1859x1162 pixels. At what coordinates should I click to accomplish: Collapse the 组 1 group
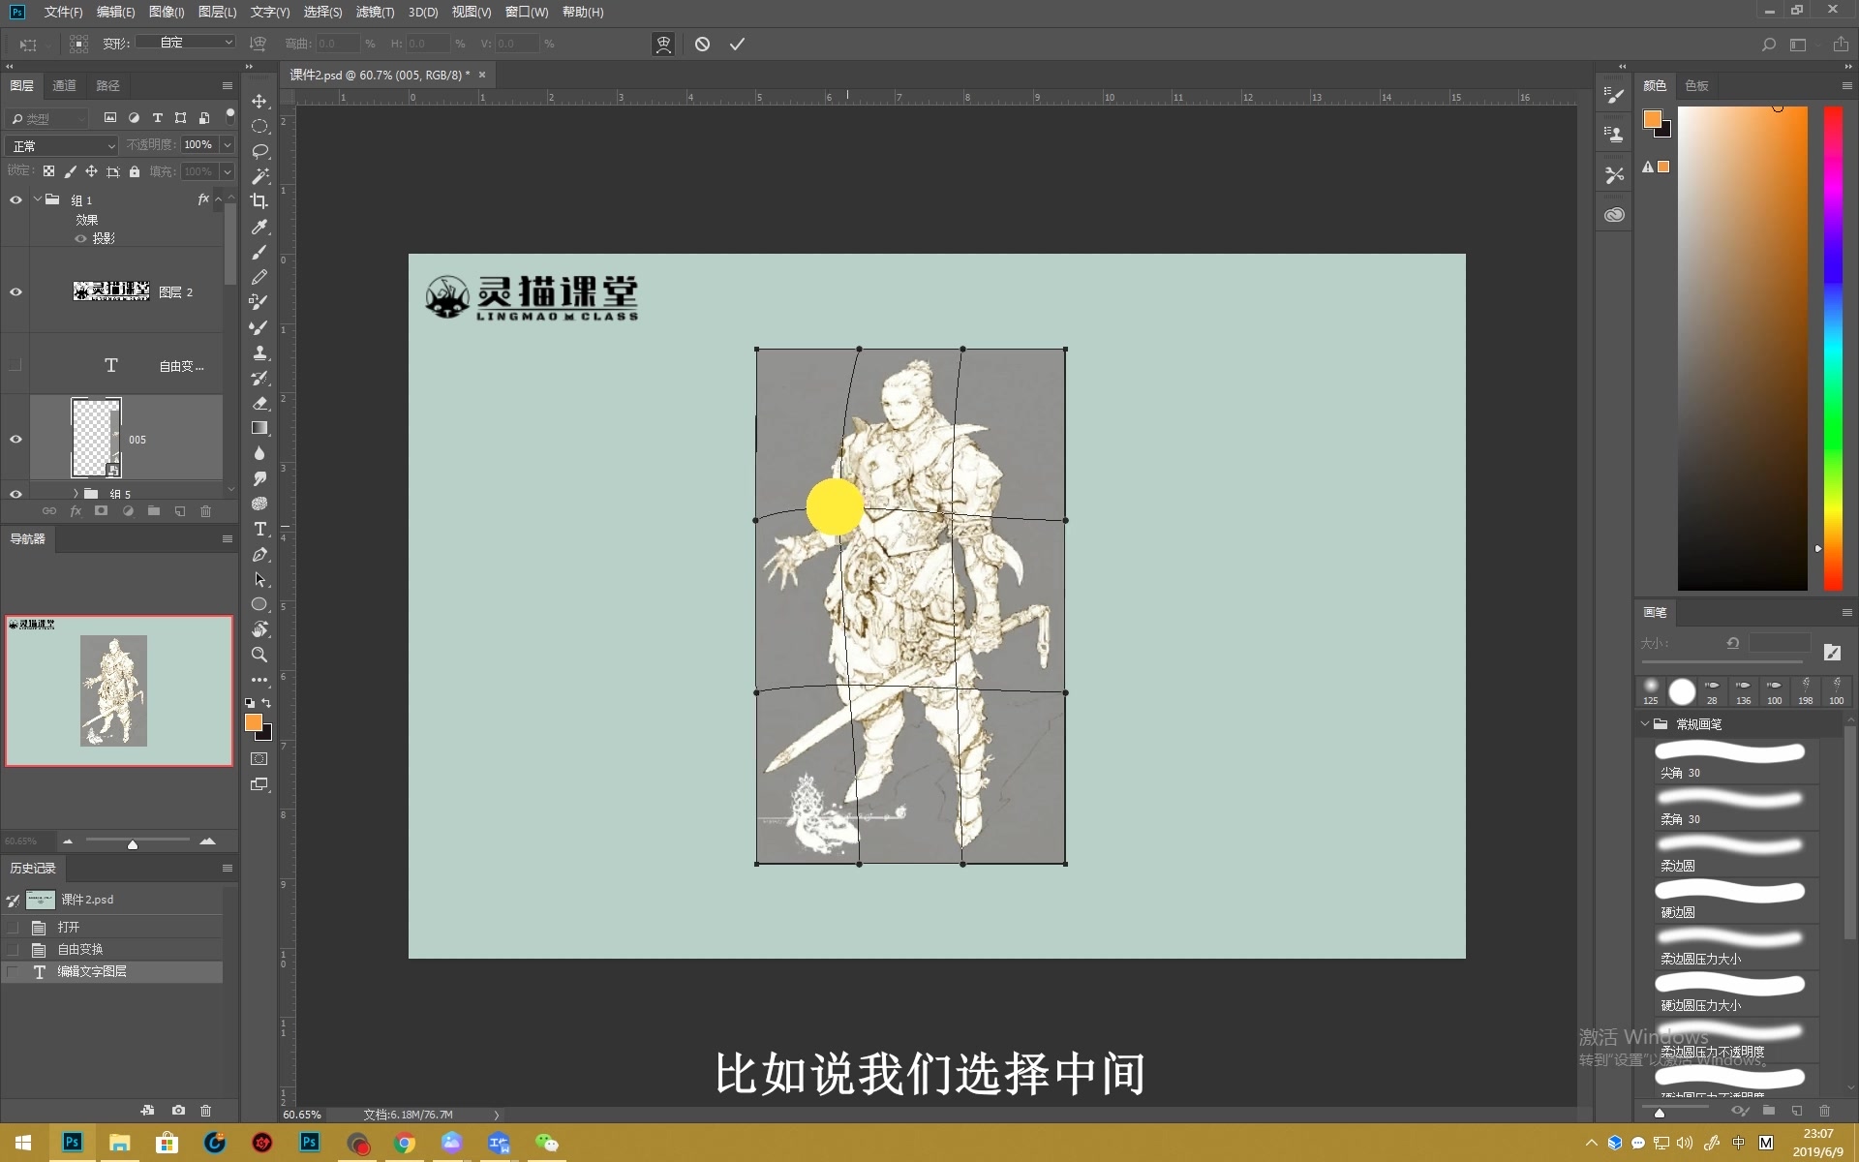(x=37, y=199)
